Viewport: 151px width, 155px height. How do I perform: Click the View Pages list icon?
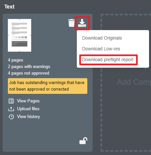(11, 101)
